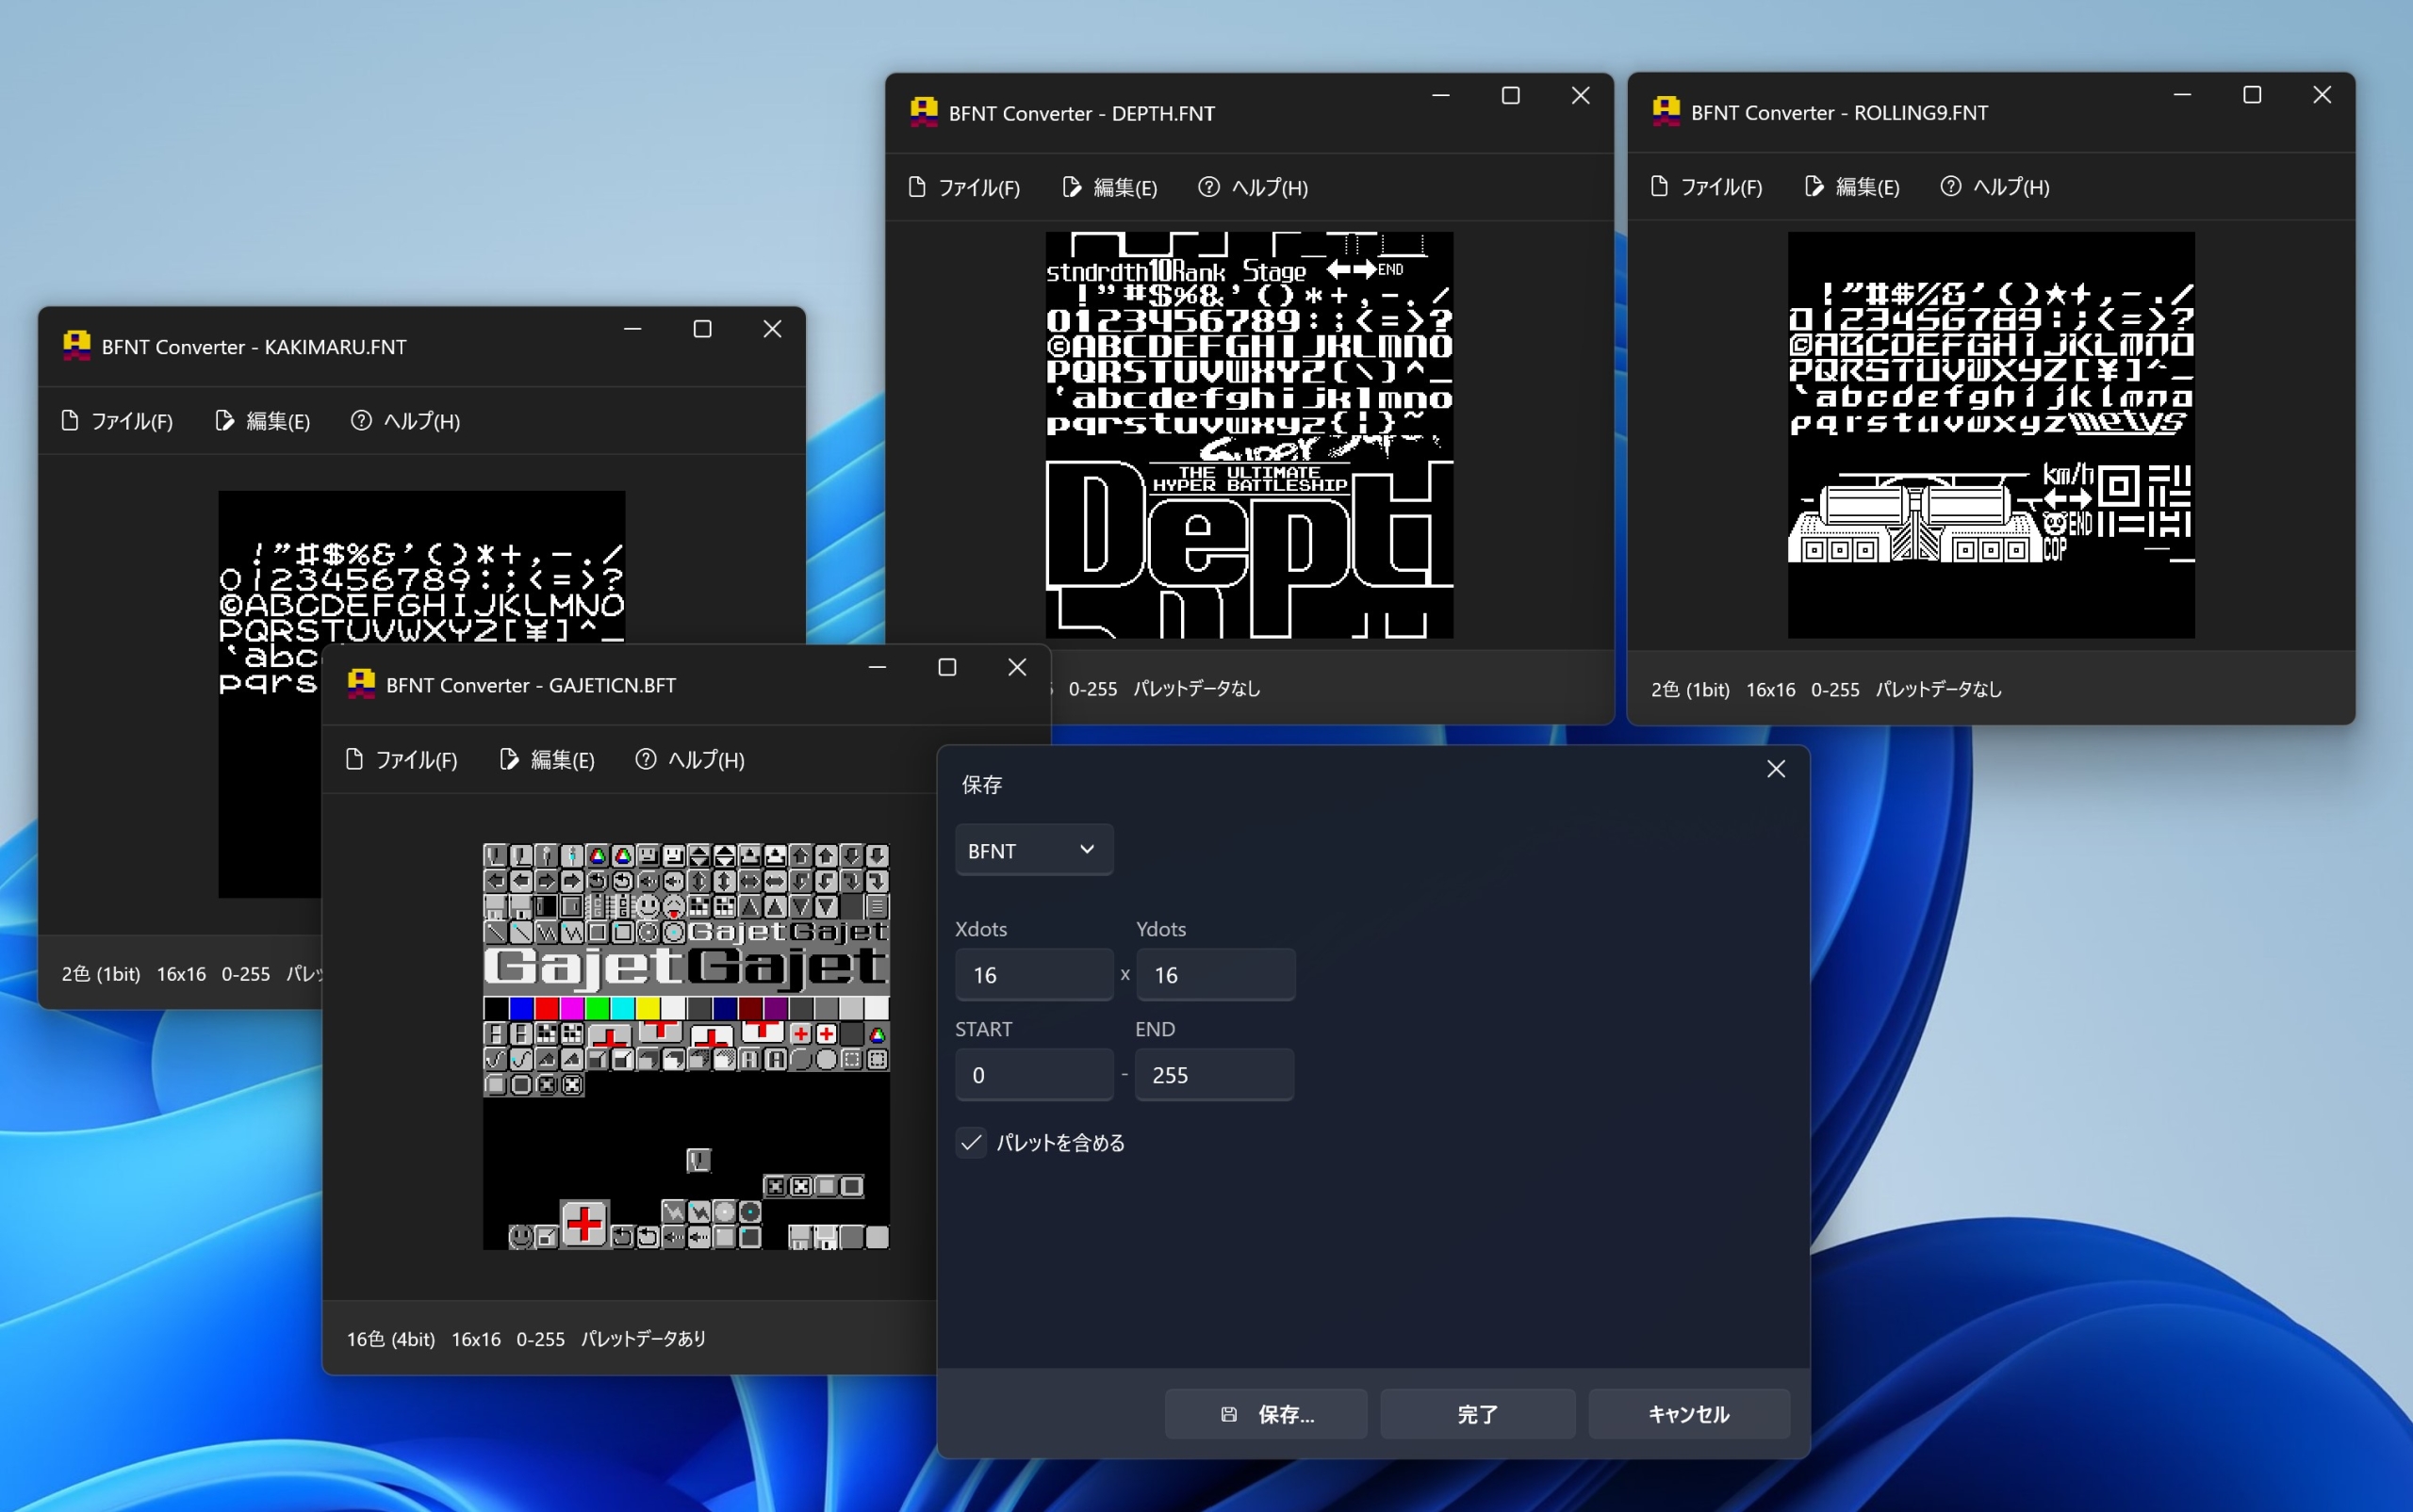Click the file page icon in KAKIMARU.FNT menu
The image size is (2413, 1512).
pyautogui.click(x=69, y=420)
